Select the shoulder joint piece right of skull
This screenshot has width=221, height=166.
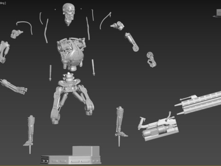point(118,25)
